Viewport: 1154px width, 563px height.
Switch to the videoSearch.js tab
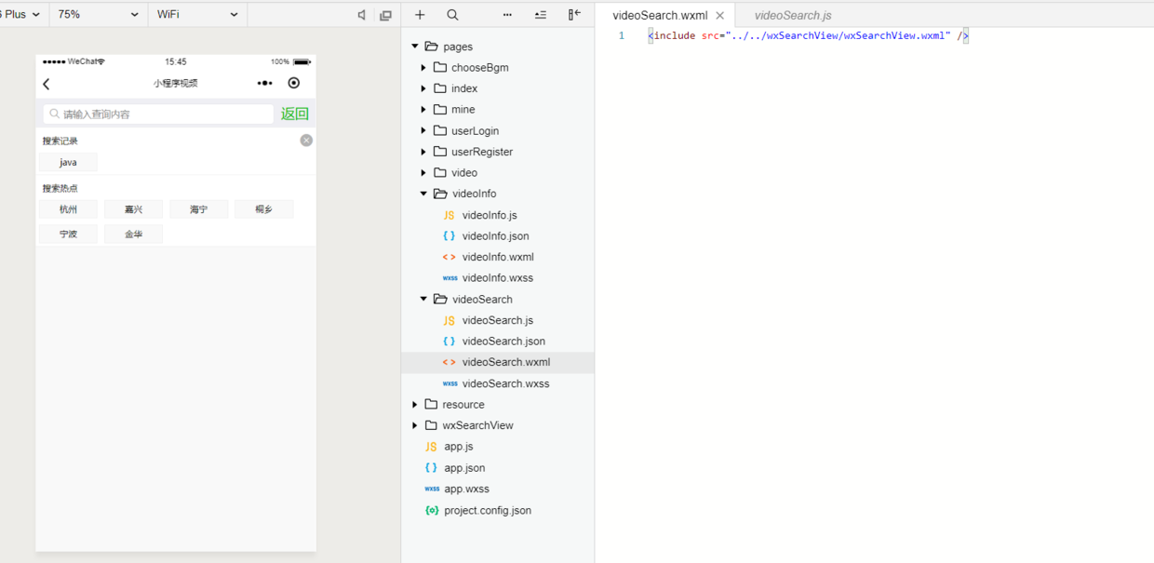793,16
